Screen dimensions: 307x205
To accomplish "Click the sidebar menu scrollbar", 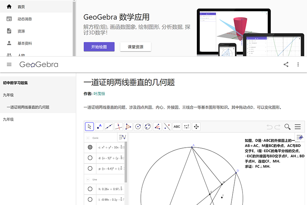I will (x=74, y=28).
